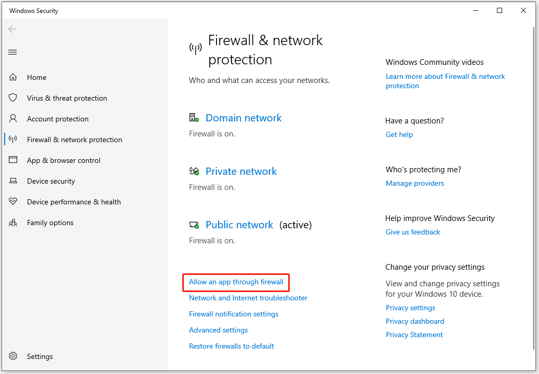Image resolution: width=539 pixels, height=374 pixels.
Task: Click the Device performance & health heart icon
Action: [x=13, y=202]
